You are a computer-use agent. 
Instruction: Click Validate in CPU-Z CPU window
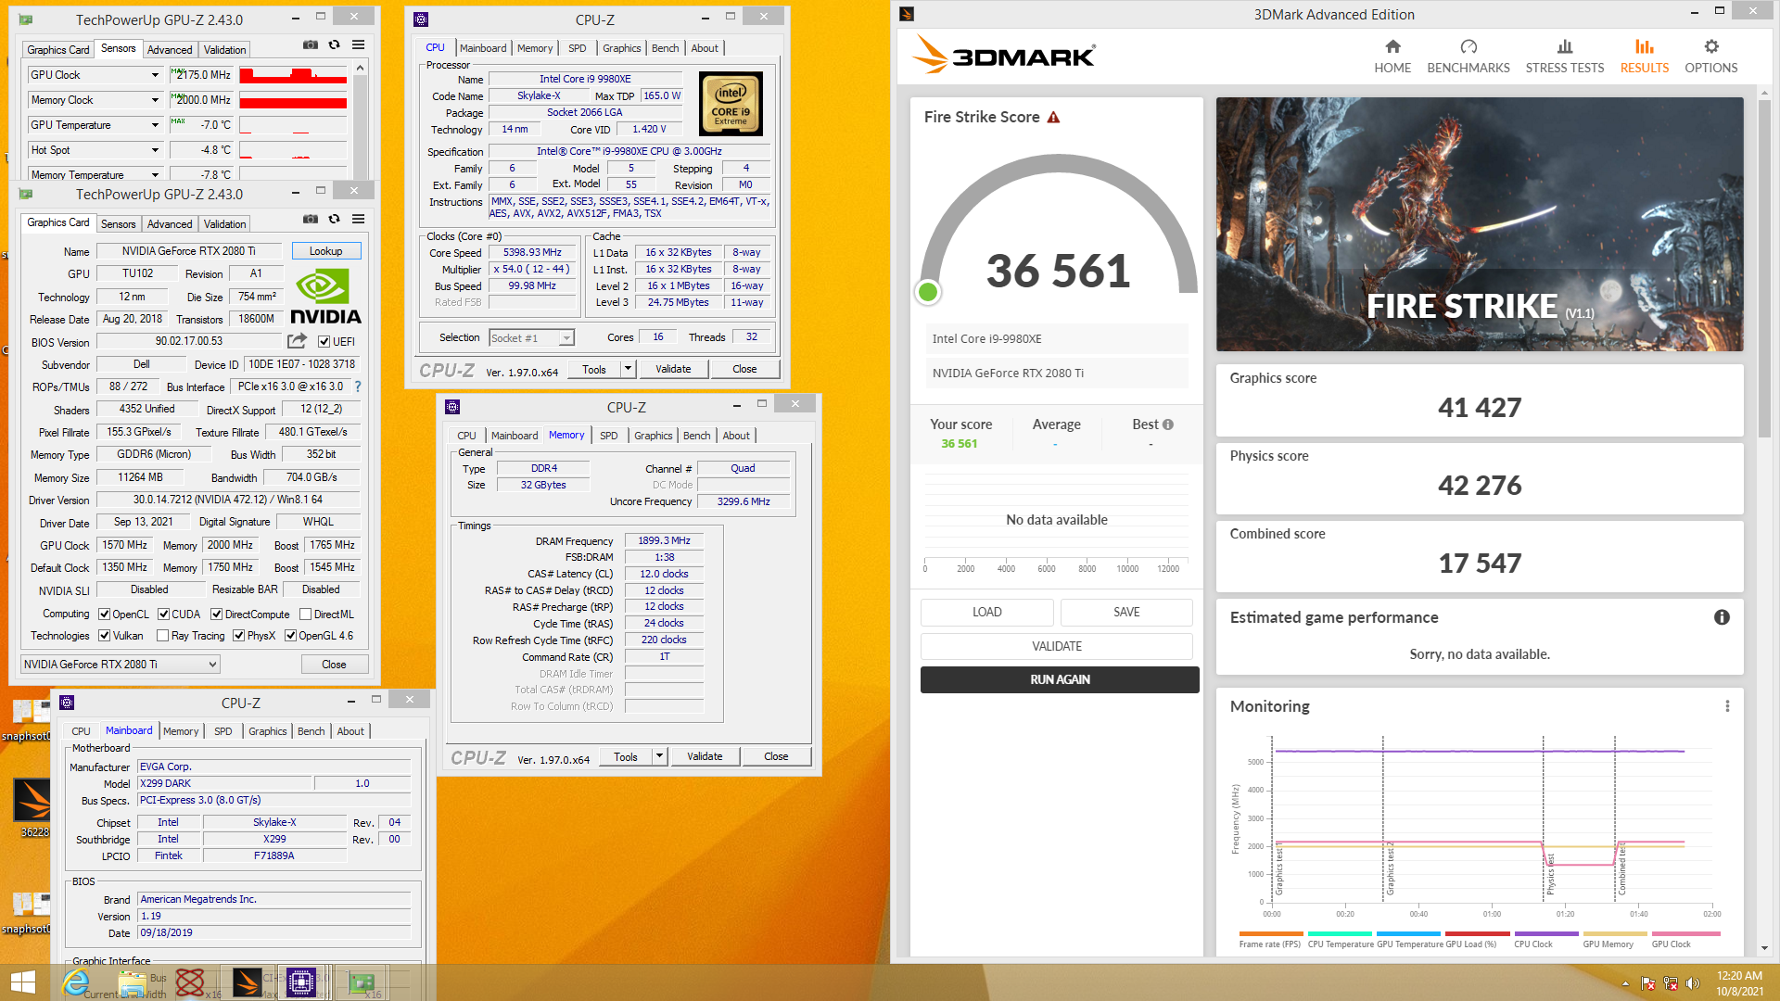pyautogui.click(x=673, y=369)
